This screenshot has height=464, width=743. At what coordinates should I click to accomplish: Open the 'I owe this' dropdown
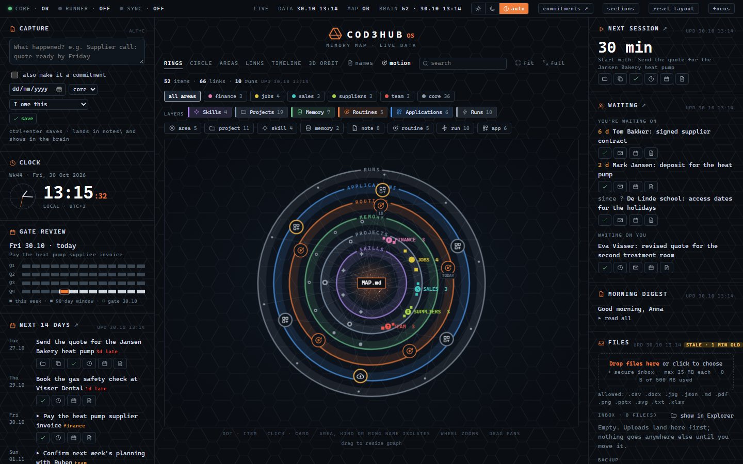[x=49, y=104]
